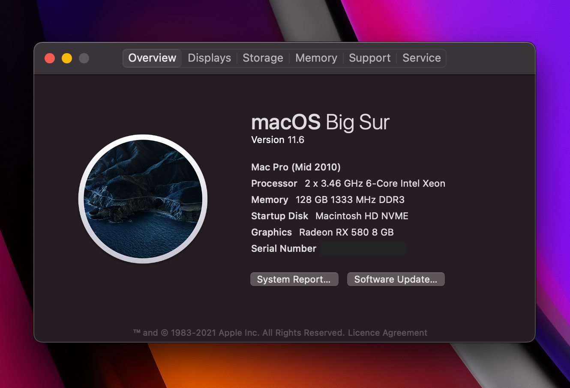This screenshot has height=388, width=570.
Task: Click the Macintosh HD NVME text
Action: coord(362,216)
